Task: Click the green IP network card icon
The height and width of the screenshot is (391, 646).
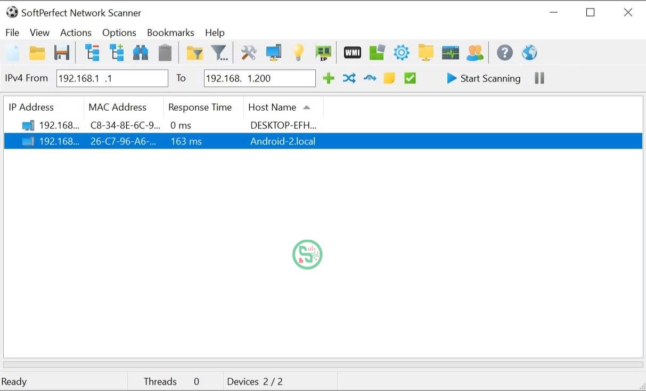Action: 323,53
